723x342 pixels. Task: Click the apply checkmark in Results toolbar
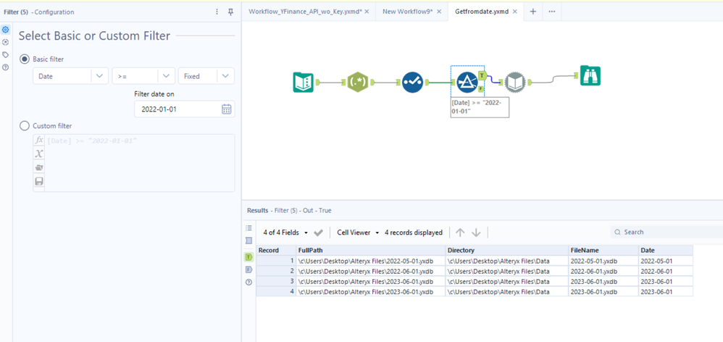318,233
